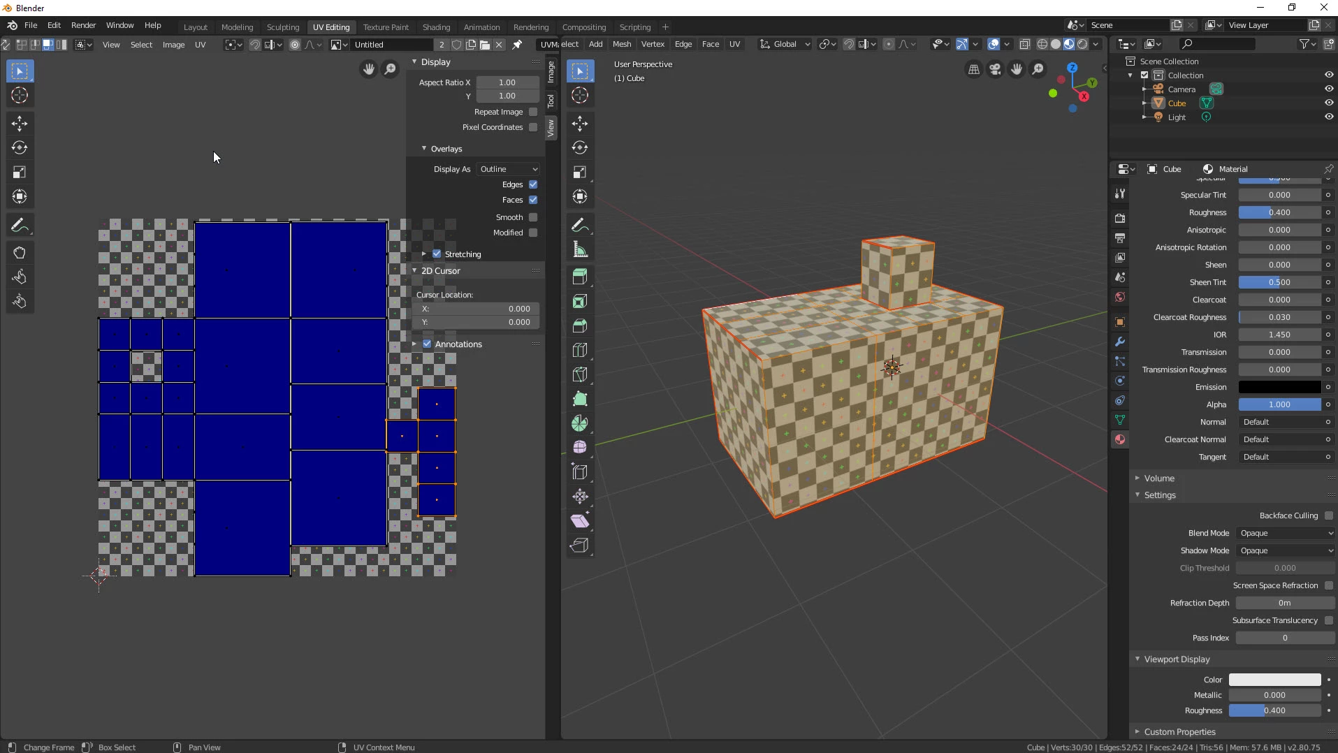
Task: Adjust the material Roughness slider
Action: click(x=1279, y=212)
